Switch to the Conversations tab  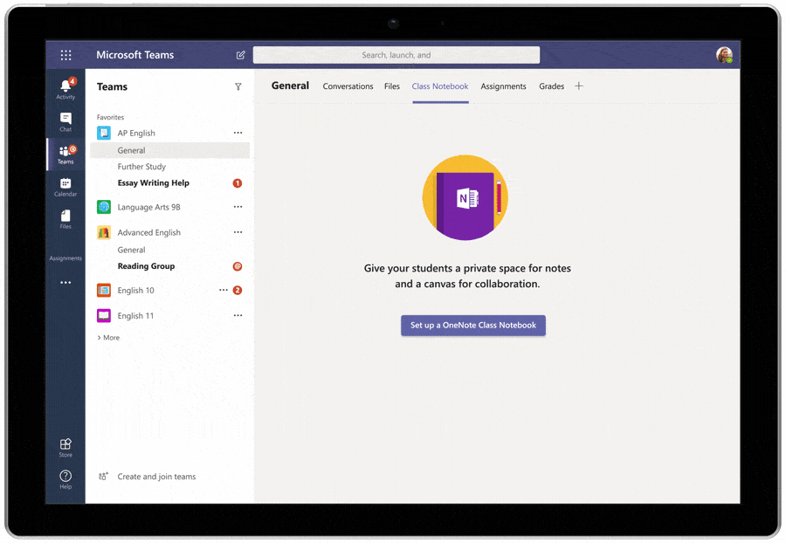(x=348, y=86)
